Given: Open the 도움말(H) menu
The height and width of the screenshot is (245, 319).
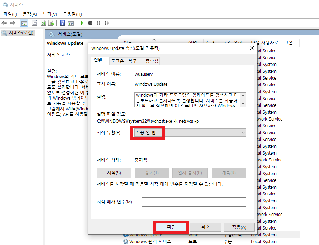Looking at the screenshot, I should [x=72, y=14].
